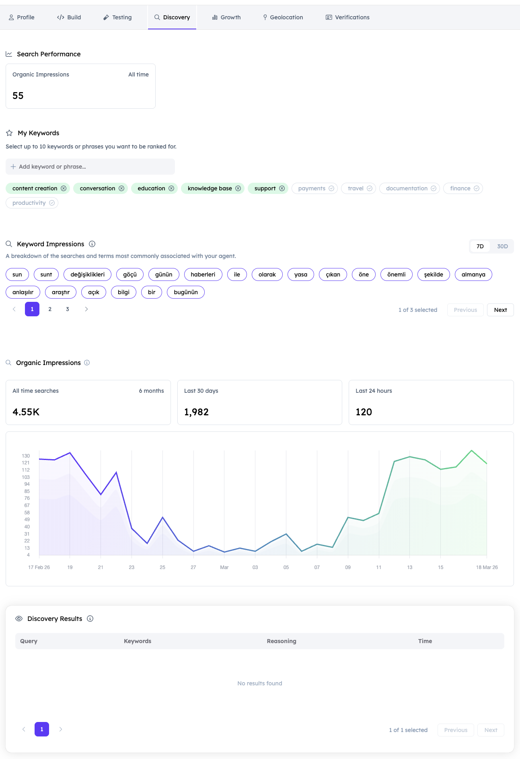Remove the education keyword tag
Screen dimensions: 520x759
(171, 188)
